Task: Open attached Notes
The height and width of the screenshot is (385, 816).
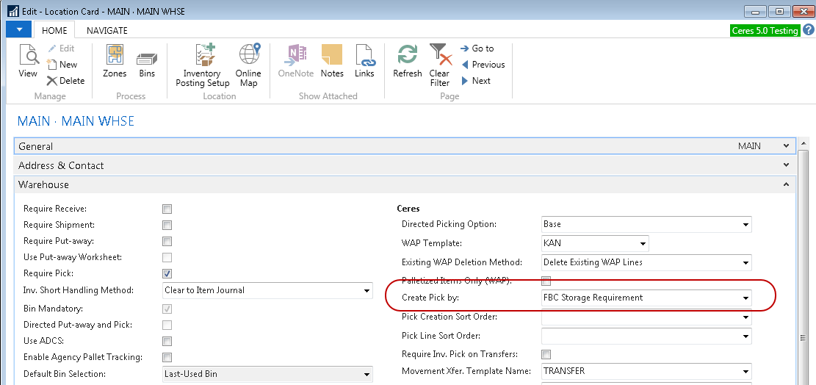Action: [332, 62]
